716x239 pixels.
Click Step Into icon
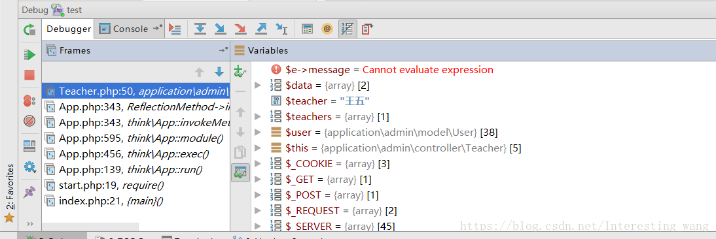coord(221,29)
